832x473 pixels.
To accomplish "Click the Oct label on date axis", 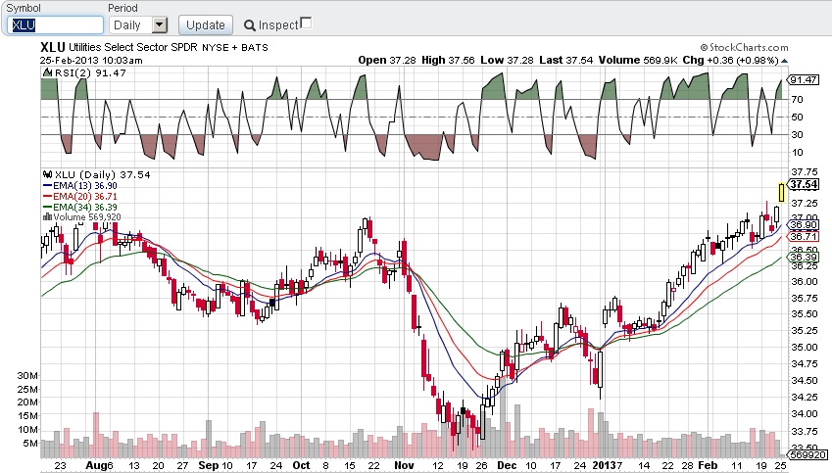I will pos(301,465).
